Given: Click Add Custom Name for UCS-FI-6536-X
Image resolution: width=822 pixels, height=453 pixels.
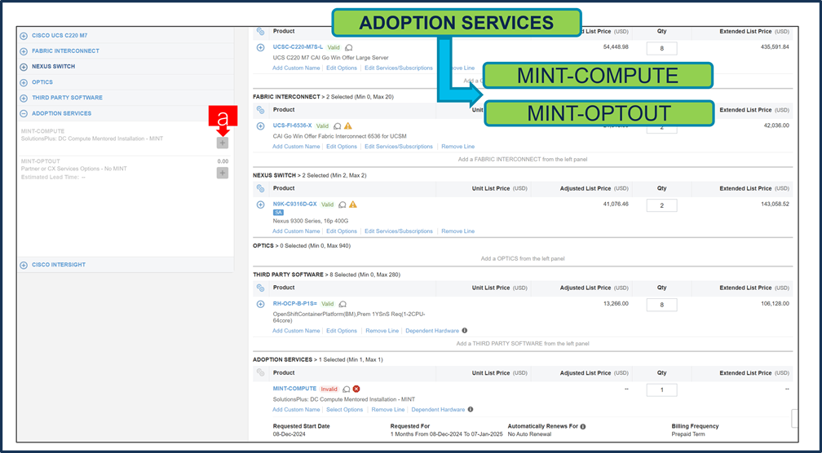Looking at the screenshot, I should coord(296,147).
